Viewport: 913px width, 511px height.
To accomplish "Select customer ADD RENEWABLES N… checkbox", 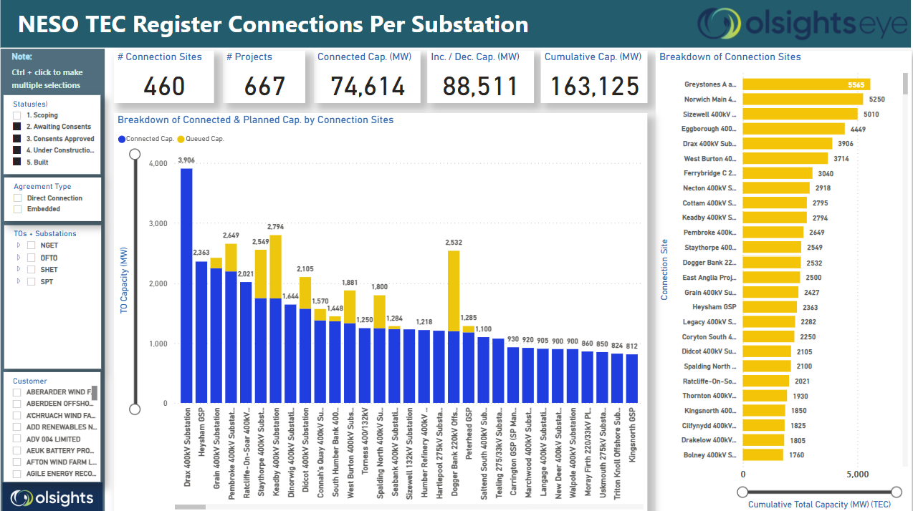I will pyautogui.click(x=17, y=427).
